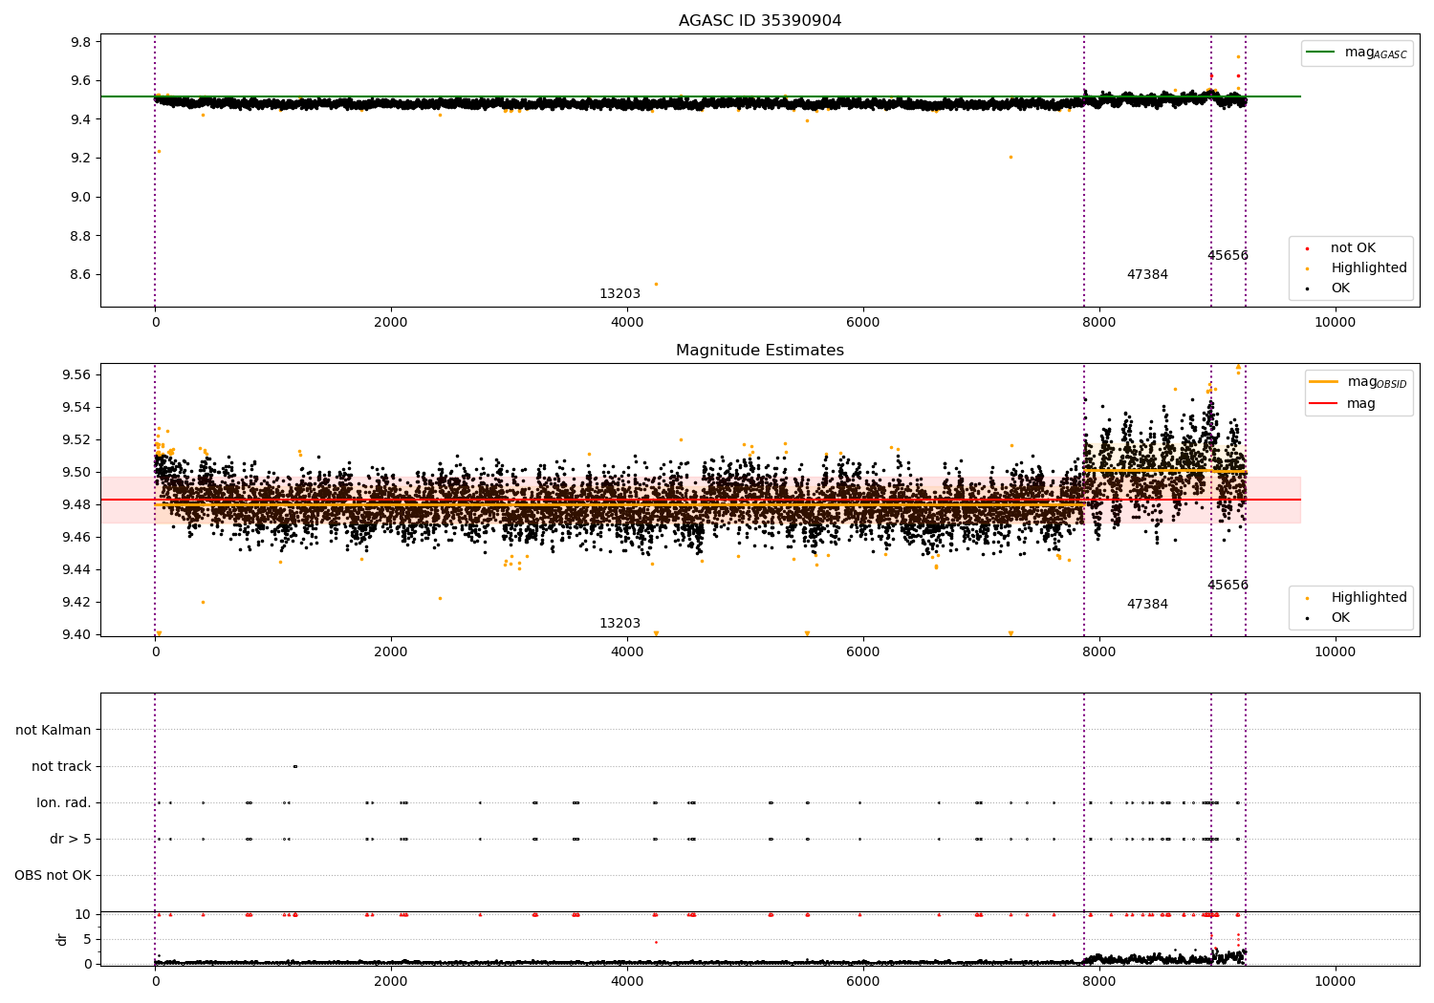Click the 8.6 y-tick label, top plot
The image size is (1434, 1003).
point(81,275)
